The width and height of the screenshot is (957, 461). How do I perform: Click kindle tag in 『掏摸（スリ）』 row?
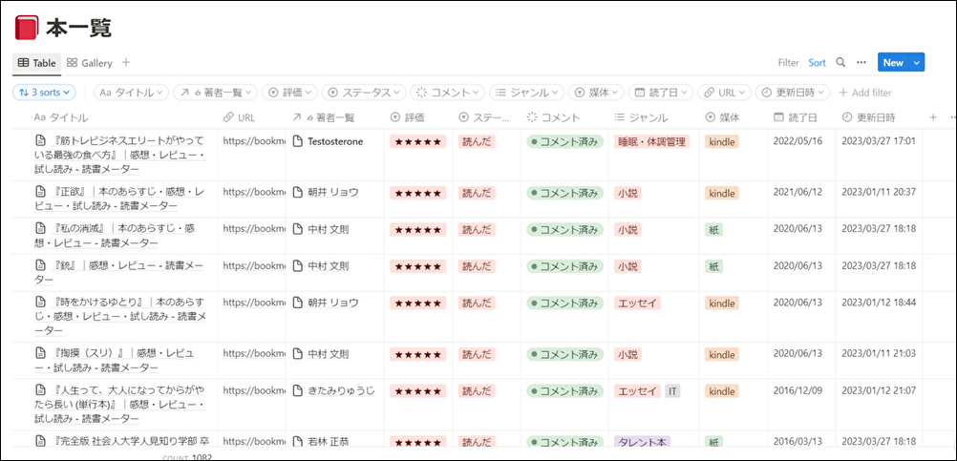tap(722, 354)
